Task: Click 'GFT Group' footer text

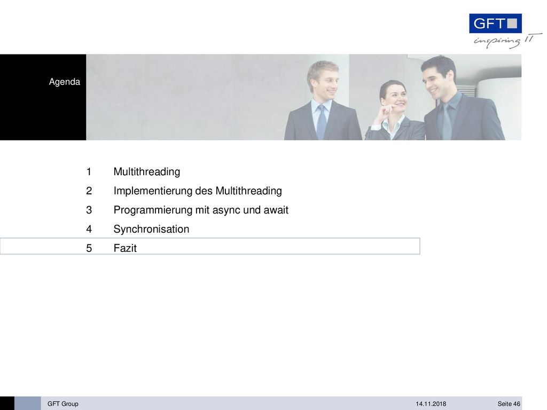Action: [x=63, y=404]
